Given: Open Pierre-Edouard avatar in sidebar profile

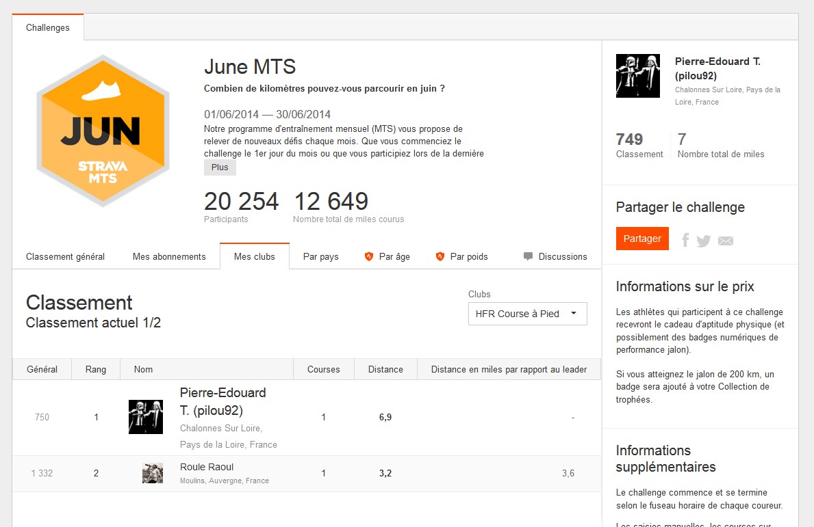Looking at the screenshot, I should [x=637, y=76].
